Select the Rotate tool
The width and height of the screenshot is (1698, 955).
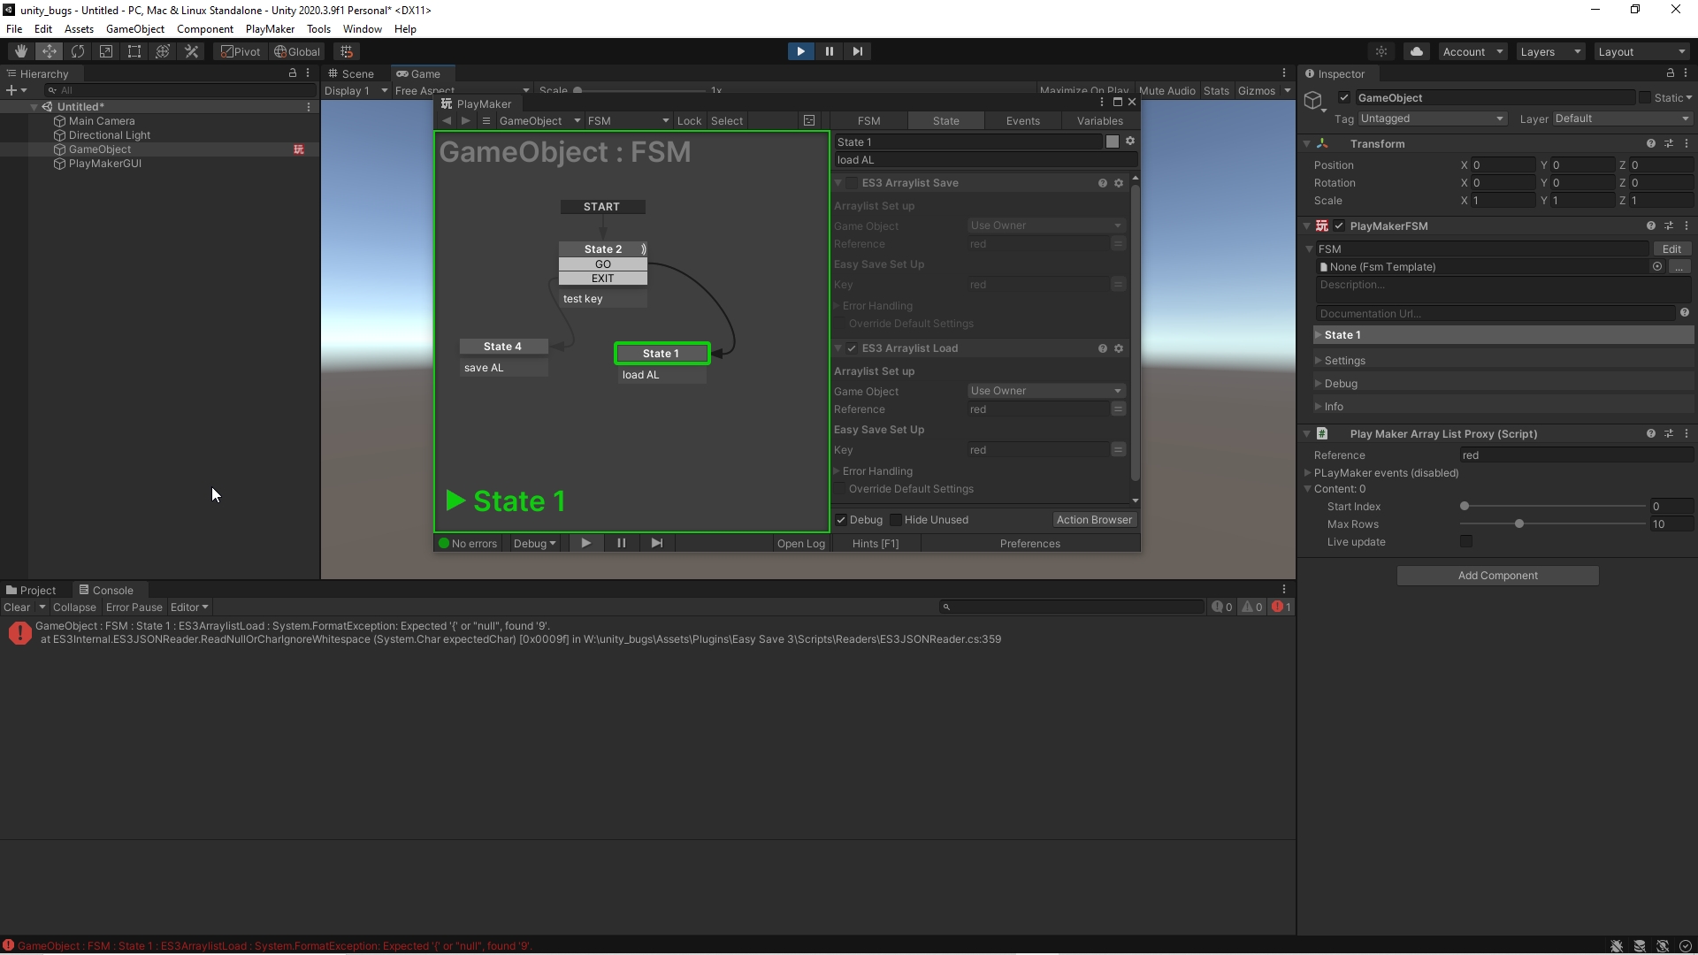point(78,51)
